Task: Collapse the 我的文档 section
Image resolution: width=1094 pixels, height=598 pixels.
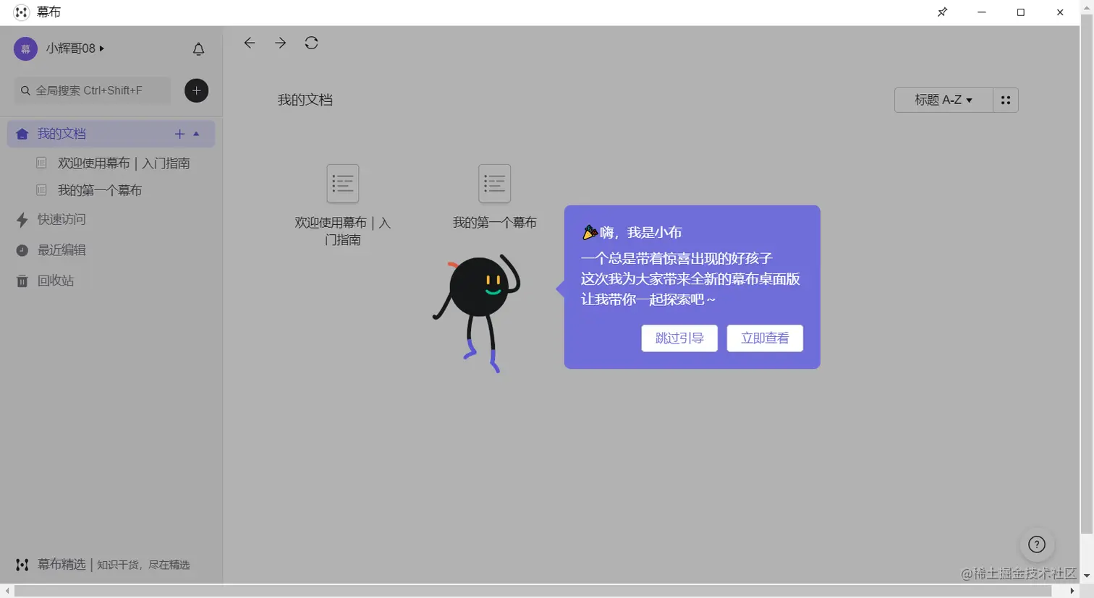Action: tap(196, 134)
